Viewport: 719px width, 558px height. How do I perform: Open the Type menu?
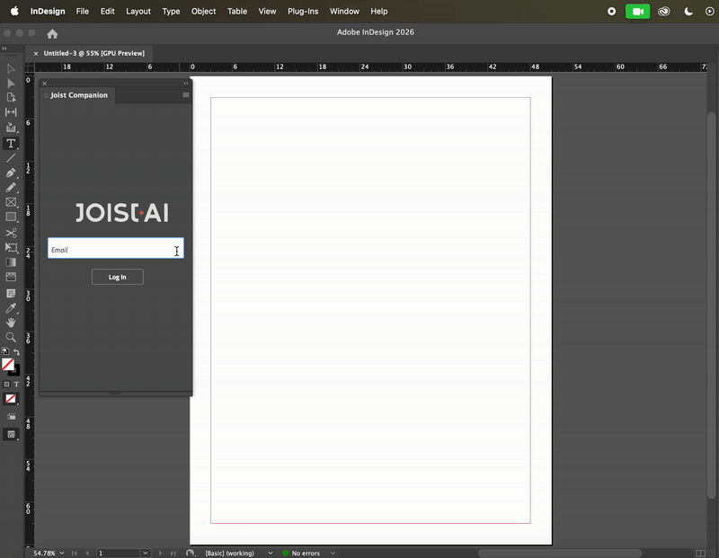click(x=171, y=12)
